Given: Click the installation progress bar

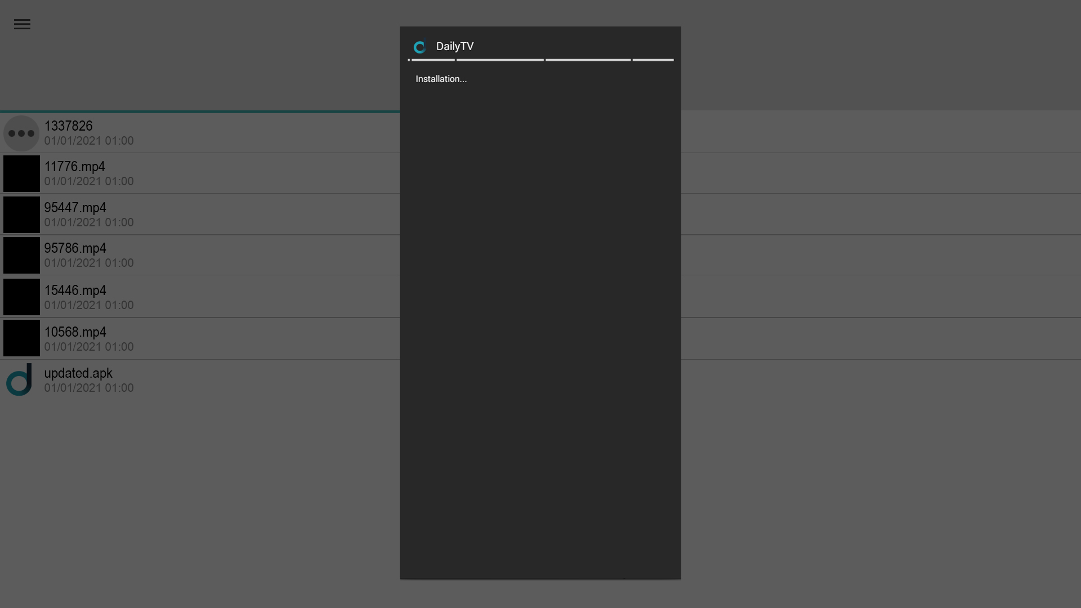Looking at the screenshot, I should click(540, 60).
